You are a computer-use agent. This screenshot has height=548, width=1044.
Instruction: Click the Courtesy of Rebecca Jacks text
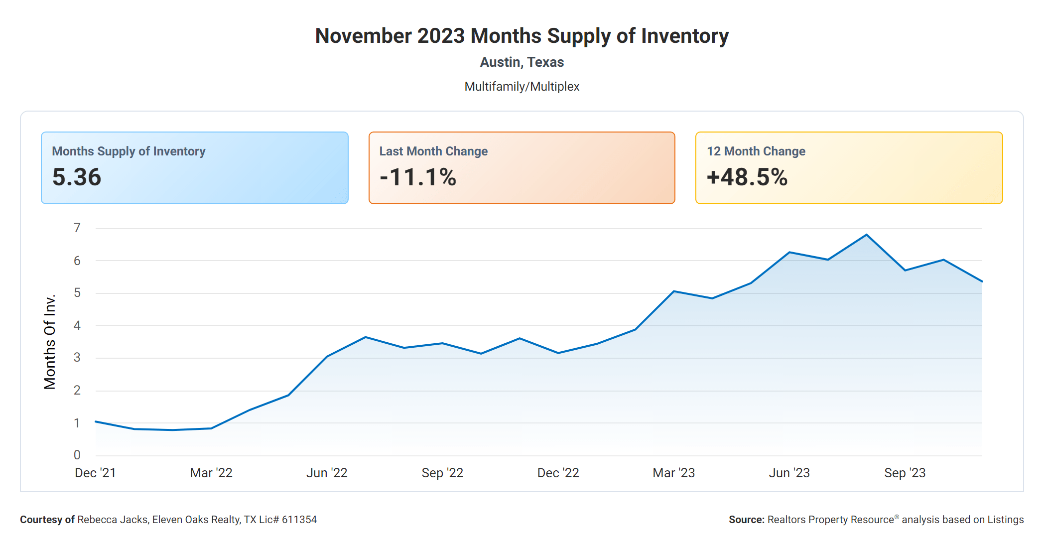pos(168,520)
